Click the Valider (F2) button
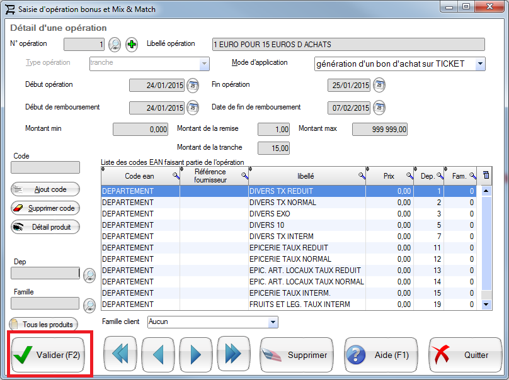The image size is (509, 380). [48, 355]
